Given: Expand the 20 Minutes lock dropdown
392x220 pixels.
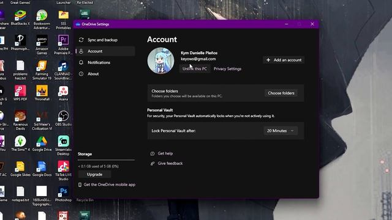Looking at the screenshot, I should point(281,131).
